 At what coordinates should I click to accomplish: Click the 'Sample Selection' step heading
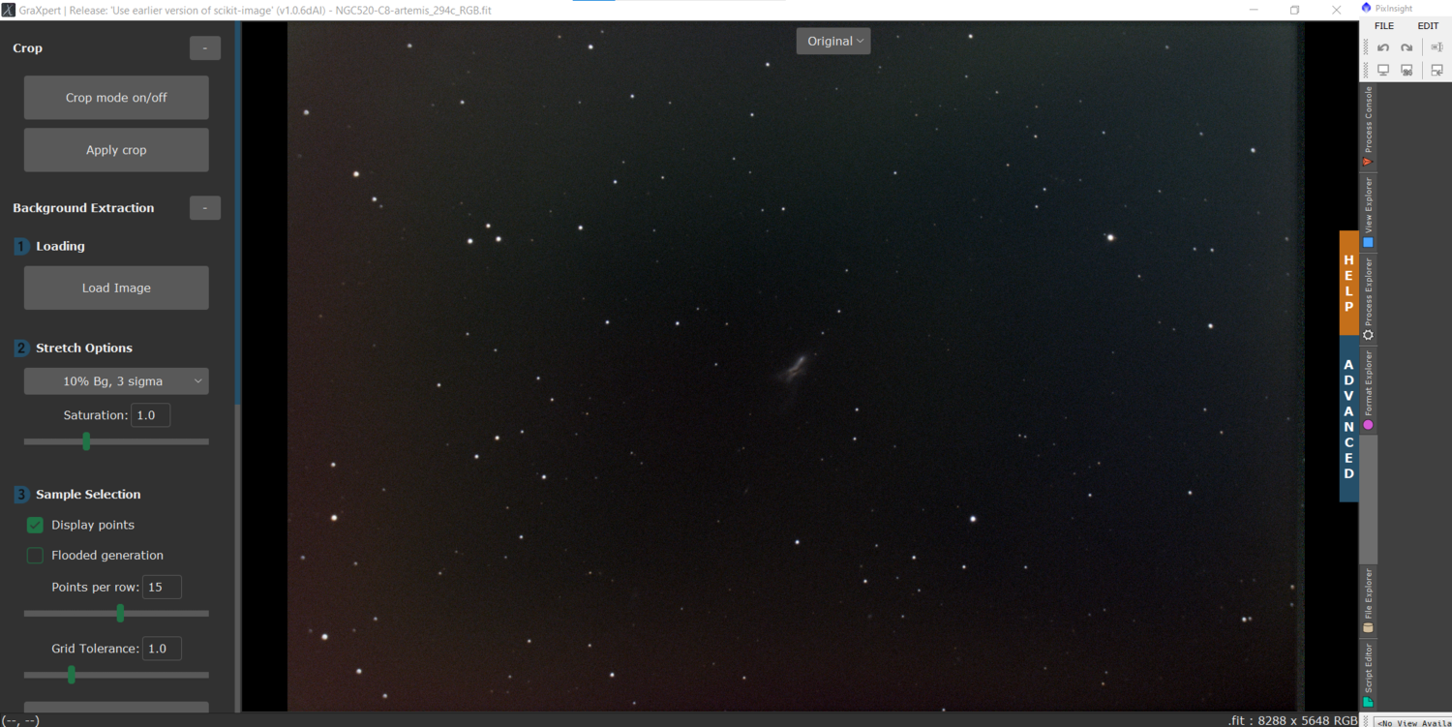[x=88, y=495]
